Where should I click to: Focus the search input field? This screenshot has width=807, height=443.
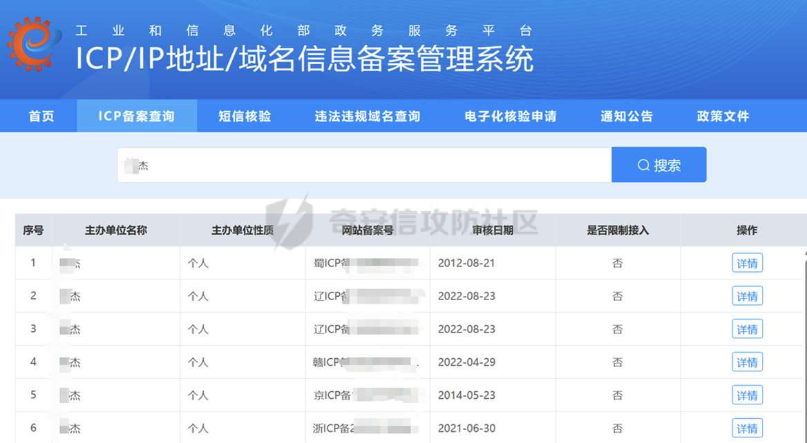click(364, 165)
